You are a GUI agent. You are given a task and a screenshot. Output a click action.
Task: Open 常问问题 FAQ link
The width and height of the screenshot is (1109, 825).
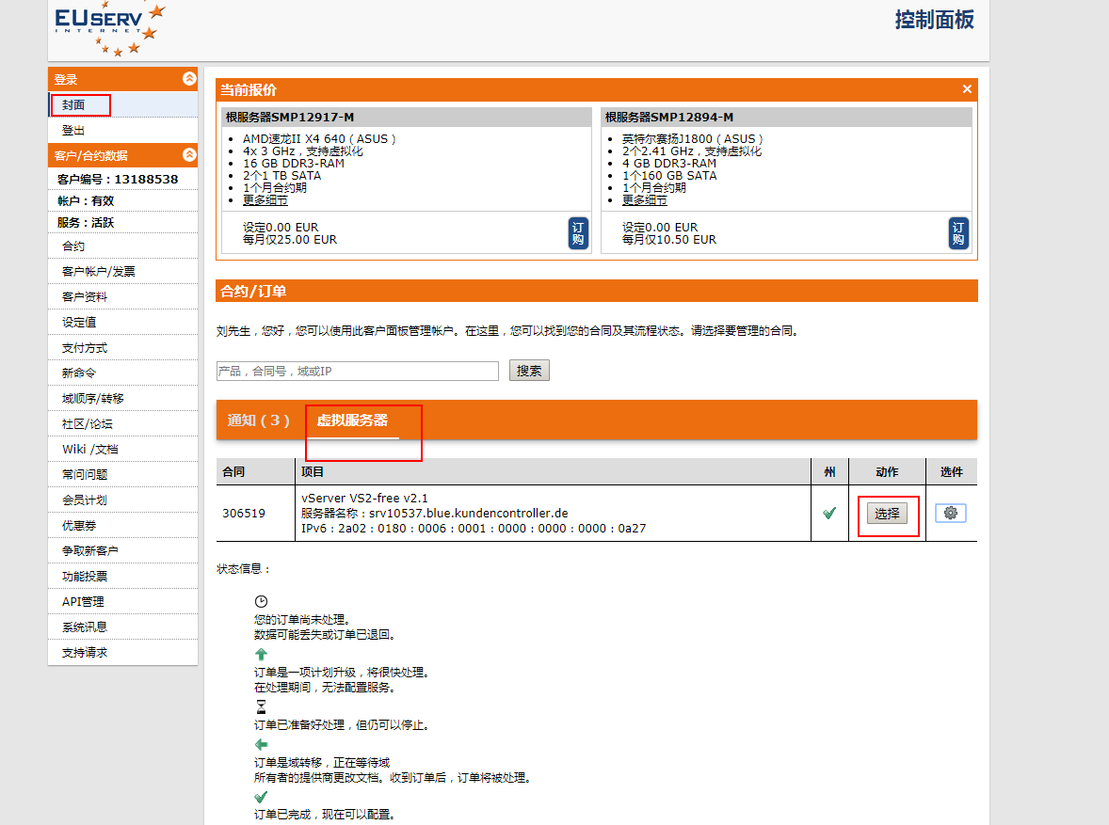pyautogui.click(x=84, y=474)
